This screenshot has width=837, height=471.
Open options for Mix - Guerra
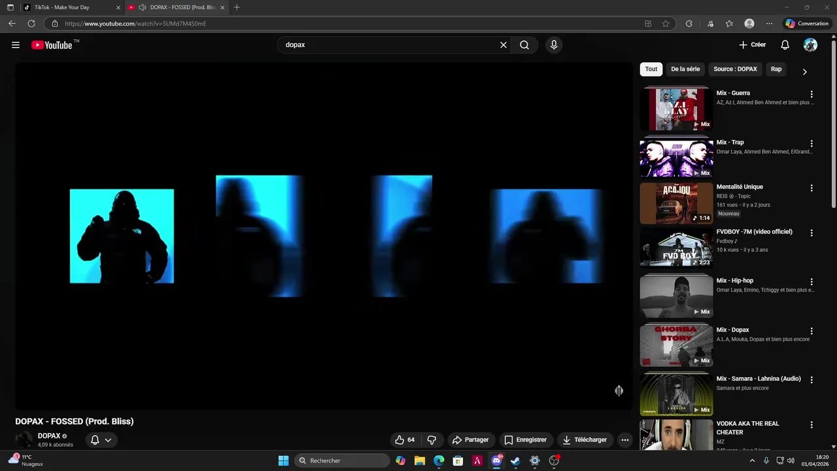pyautogui.click(x=811, y=94)
